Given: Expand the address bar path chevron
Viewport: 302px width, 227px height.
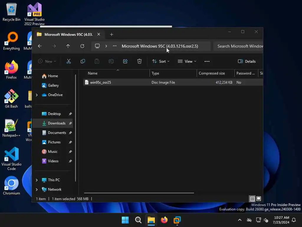Looking at the screenshot, I should (106, 46).
